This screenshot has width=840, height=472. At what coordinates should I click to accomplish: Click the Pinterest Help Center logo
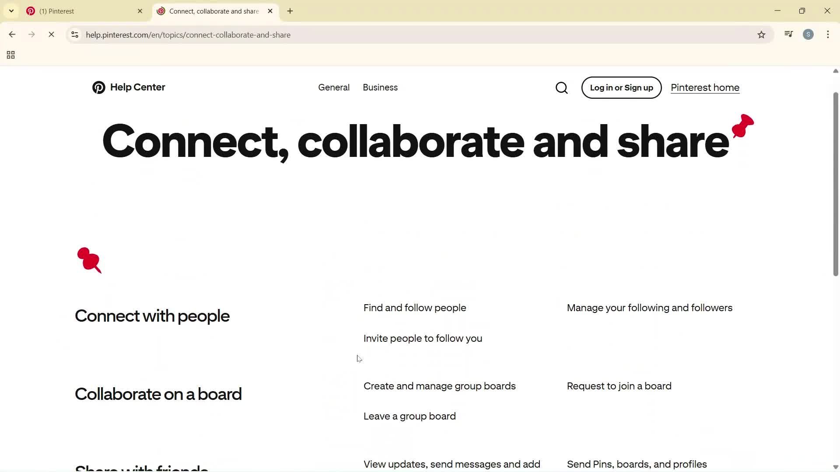coord(128,87)
